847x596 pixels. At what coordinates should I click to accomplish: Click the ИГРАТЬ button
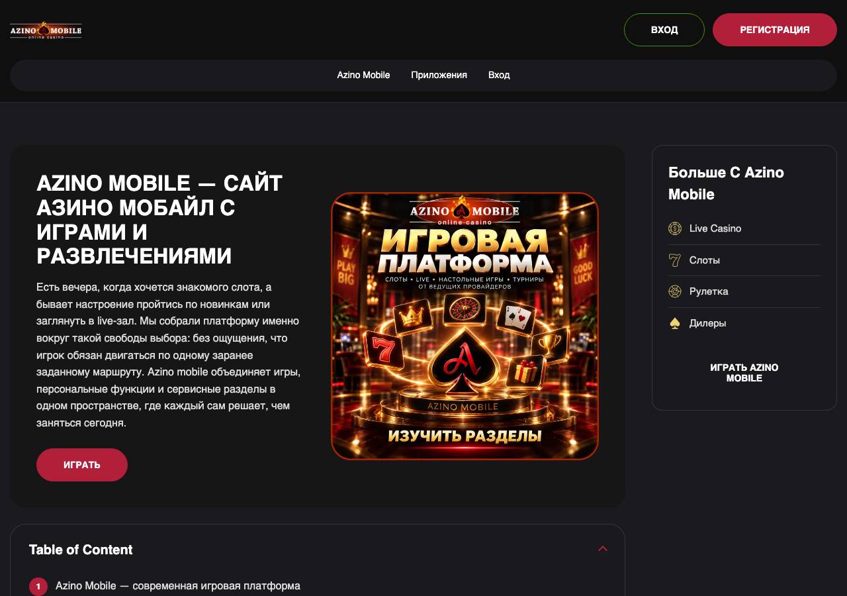tap(82, 465)
